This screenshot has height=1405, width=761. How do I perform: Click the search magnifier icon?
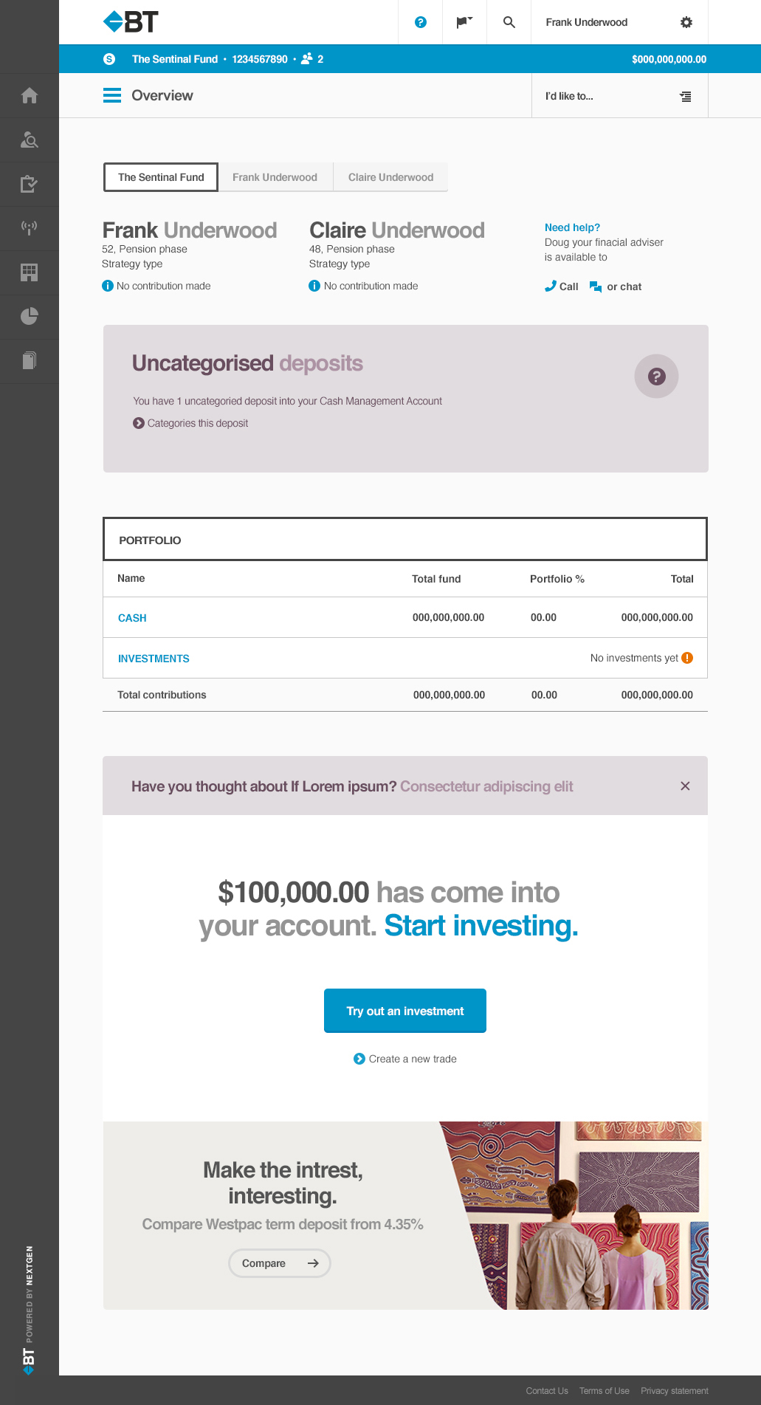(x=509, y=22)
